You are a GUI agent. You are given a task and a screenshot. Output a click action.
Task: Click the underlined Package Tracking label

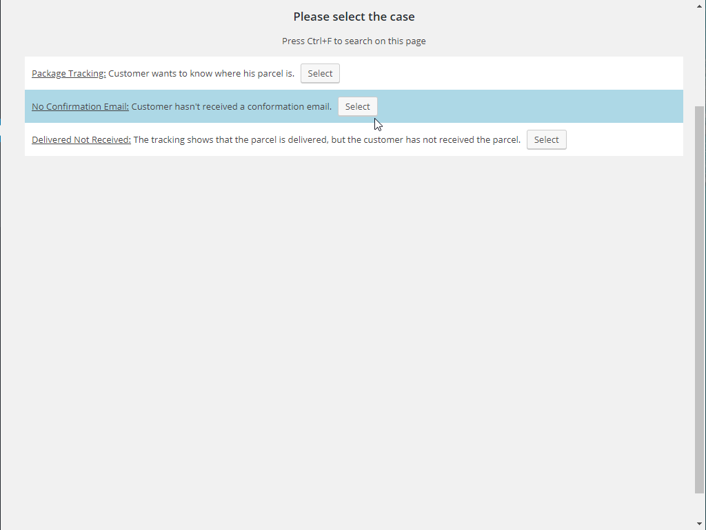(x=68, y=73)
